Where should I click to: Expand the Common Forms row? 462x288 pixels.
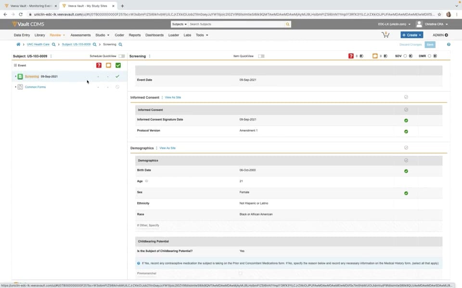point(15,87)
